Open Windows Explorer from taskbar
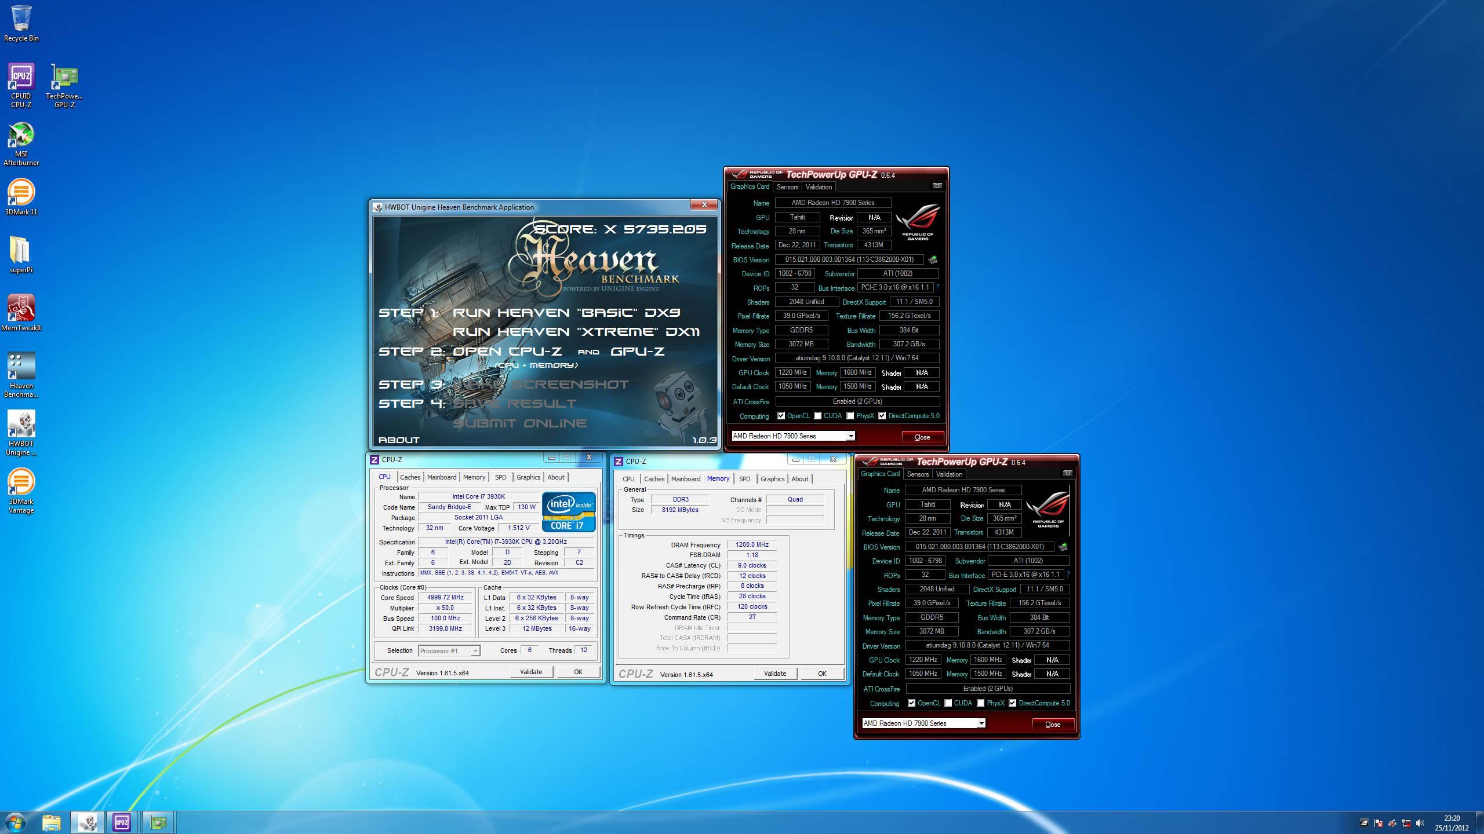 coord(51,822)
